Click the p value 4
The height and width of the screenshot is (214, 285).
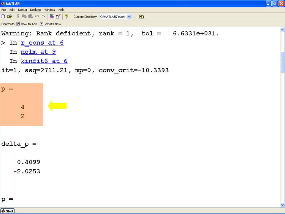(23, 107)
